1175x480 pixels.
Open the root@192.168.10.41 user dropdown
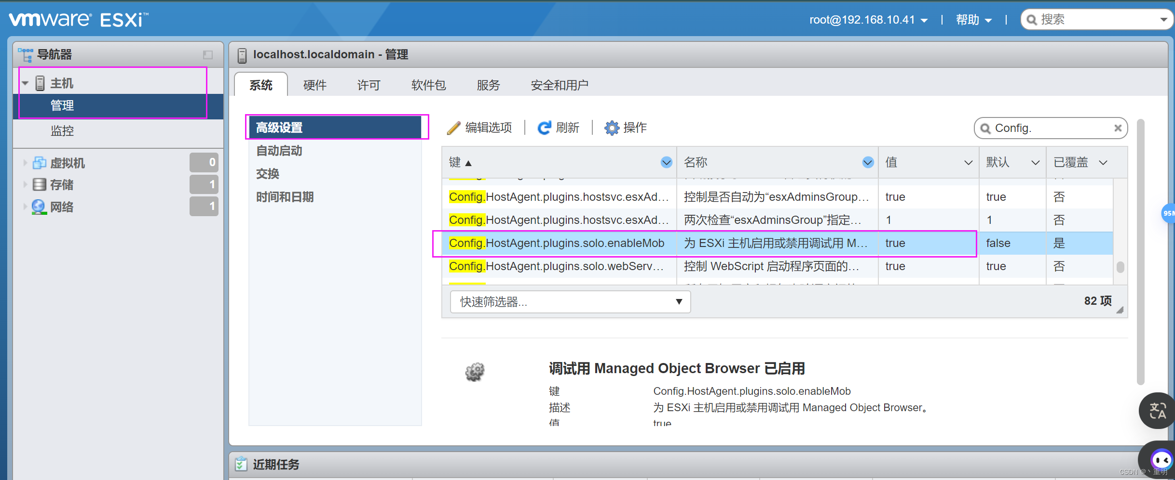pyautogui.click(x=868, y=20)
